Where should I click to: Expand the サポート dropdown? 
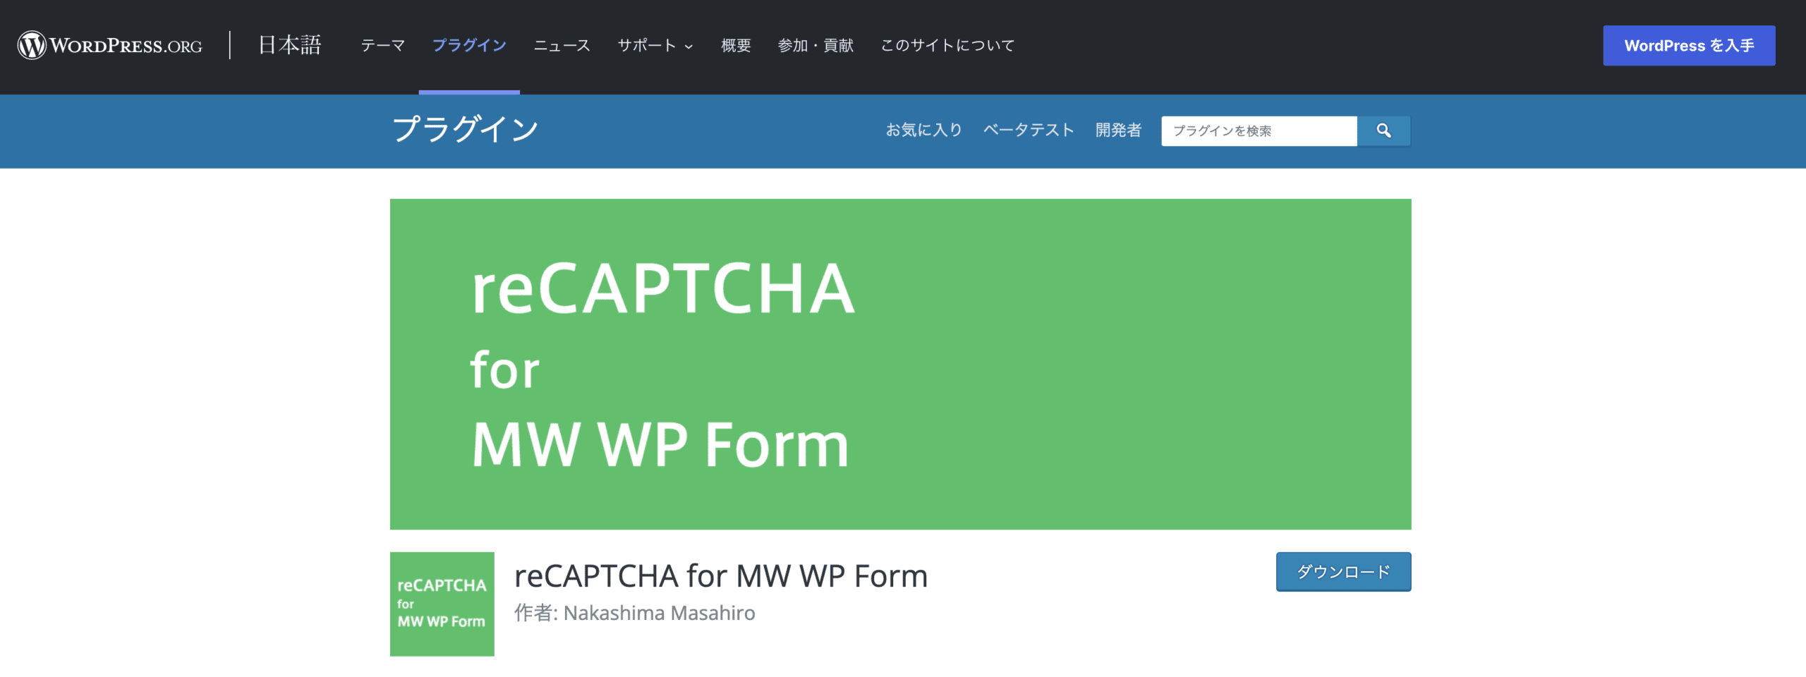pyautogui.click(x=654, y=44)
